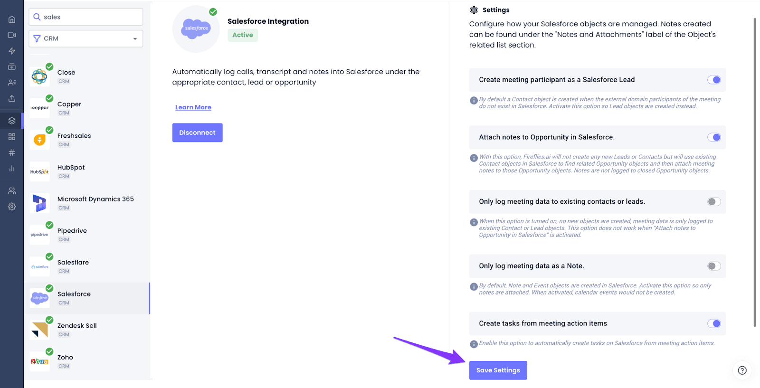
Task: Click the Microsoft Dynamics 365 logo
Action: pyautogui.click(x=39, y=203)
